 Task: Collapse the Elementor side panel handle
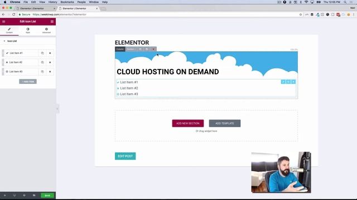tap(57, 109)
